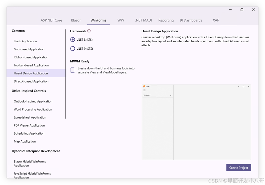Choose DirectX-based Application template
The width and height of the screenshot is (265, 185).
[x=36, y=81]
